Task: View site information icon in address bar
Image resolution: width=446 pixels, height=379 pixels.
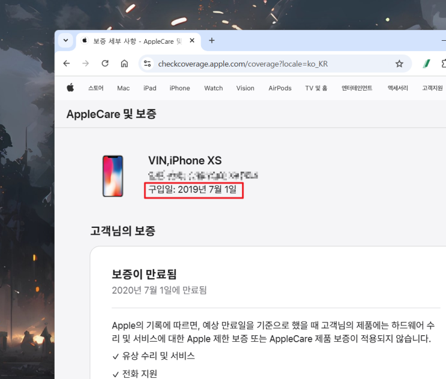Action: 147,64
